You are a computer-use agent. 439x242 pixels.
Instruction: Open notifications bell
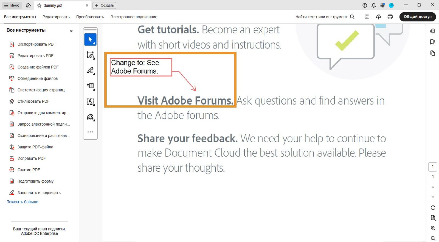(x=373, y=5)
